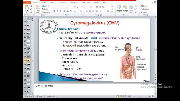Align text right
The image size is (180, 101).
pyautogui.click(x=93, y=11)
